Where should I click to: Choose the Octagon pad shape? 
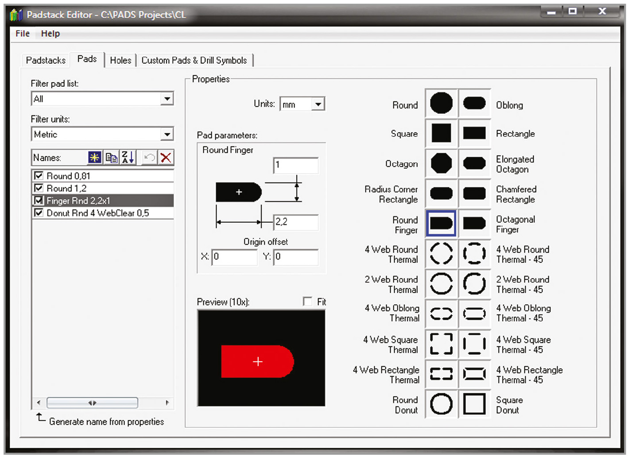[441, 163]
